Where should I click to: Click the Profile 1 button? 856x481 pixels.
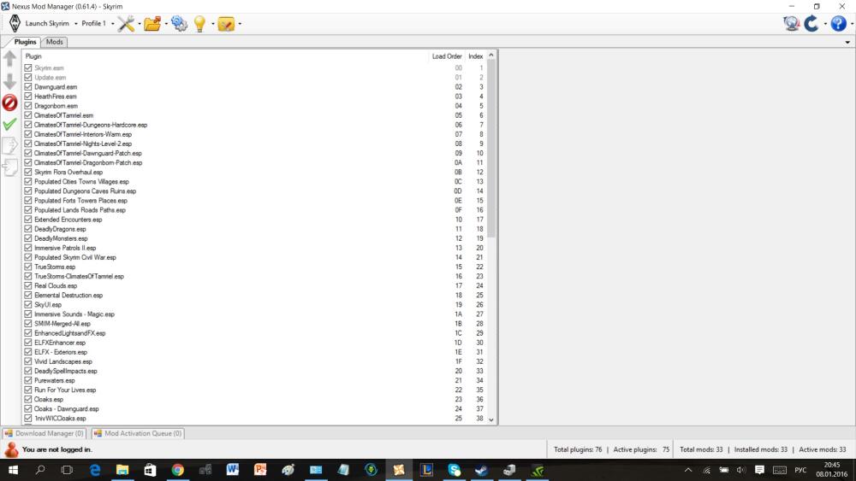(x=94, y=23)
